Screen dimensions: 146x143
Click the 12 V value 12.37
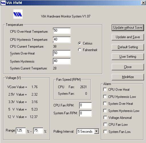click(34, 117)
